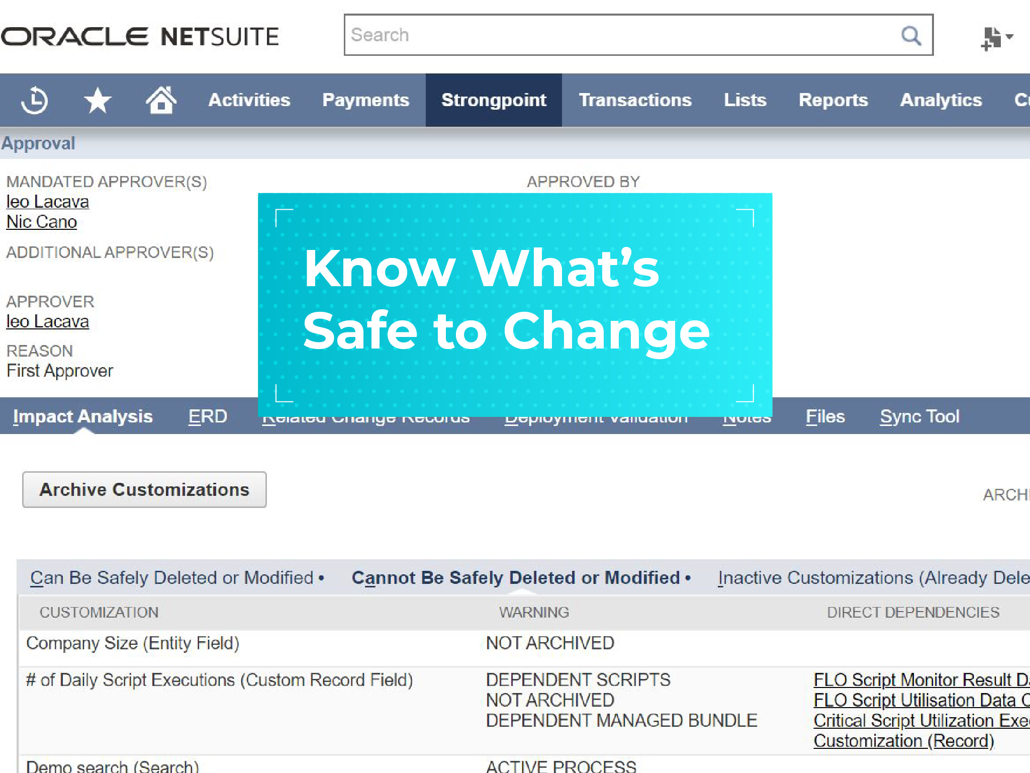The width and height of the screenshot is (1030, 773).
Task: Click the search magnifier icon
Action: point(911,35)
